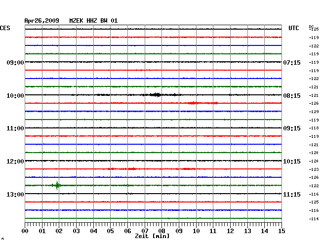This screenshot has height=244, width=321.
Task: Select the 10:00 time label
Action: pos(15,95)
